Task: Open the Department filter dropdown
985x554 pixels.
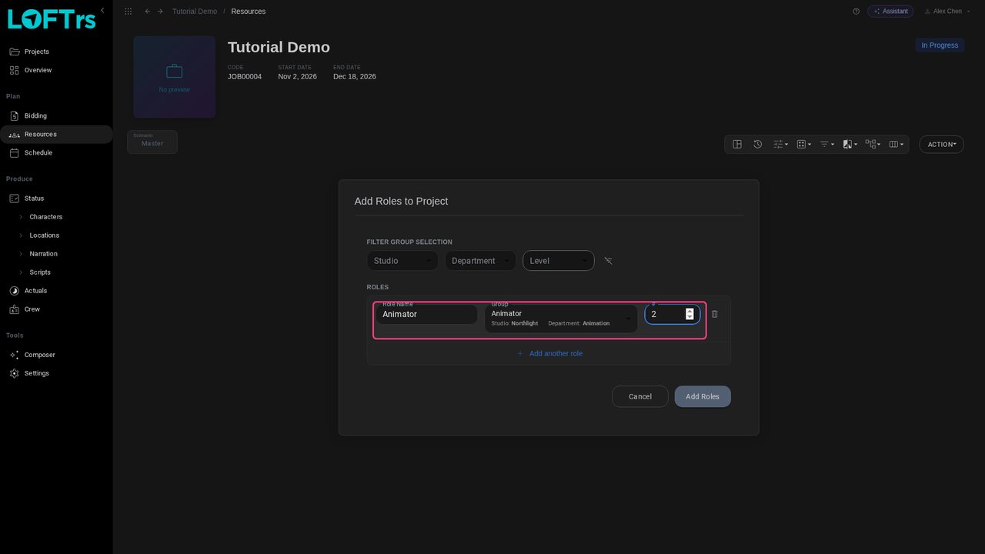Action: (480, 261)
